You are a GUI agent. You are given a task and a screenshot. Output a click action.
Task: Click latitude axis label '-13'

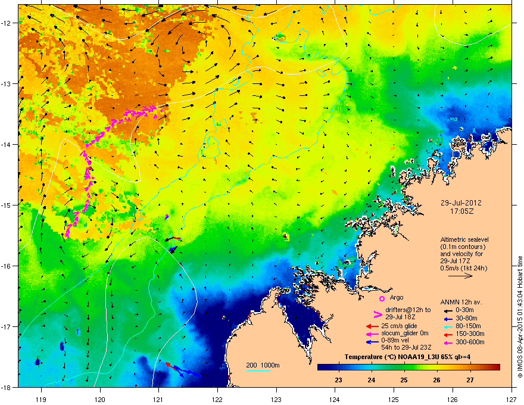click(7, 83)
